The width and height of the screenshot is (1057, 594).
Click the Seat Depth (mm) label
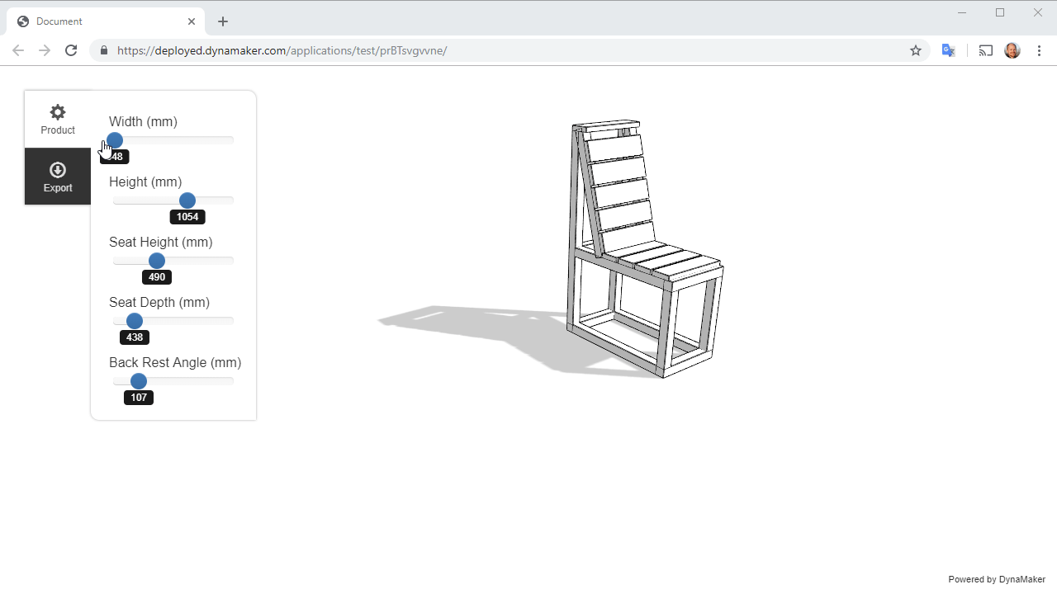(159, 302)
